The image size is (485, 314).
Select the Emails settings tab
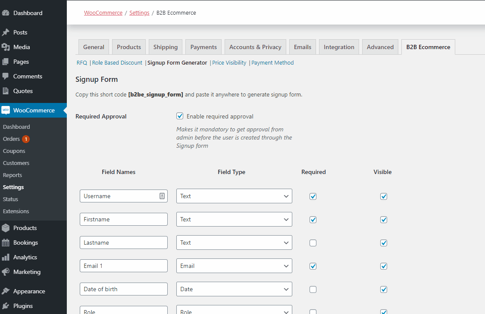303,47
